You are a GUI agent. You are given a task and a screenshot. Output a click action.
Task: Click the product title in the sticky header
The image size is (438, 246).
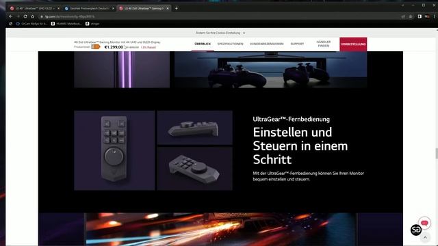point(117,42)
